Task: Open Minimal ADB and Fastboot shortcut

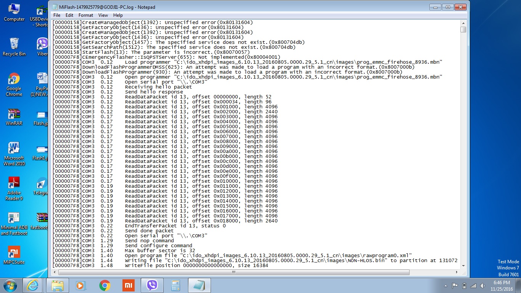Action: click(14, 224)
